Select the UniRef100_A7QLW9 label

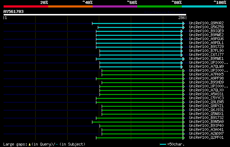click(206, 67)
